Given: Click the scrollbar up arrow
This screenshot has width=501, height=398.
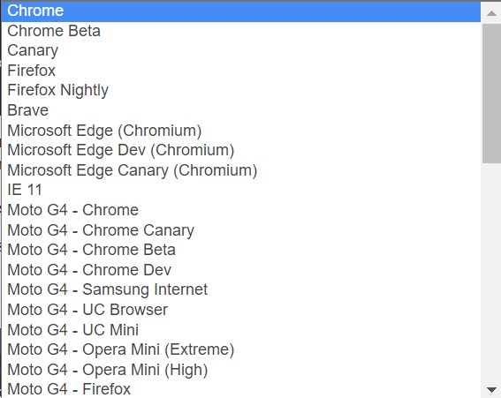Looking at the screenshot, I should click(491, 13).
